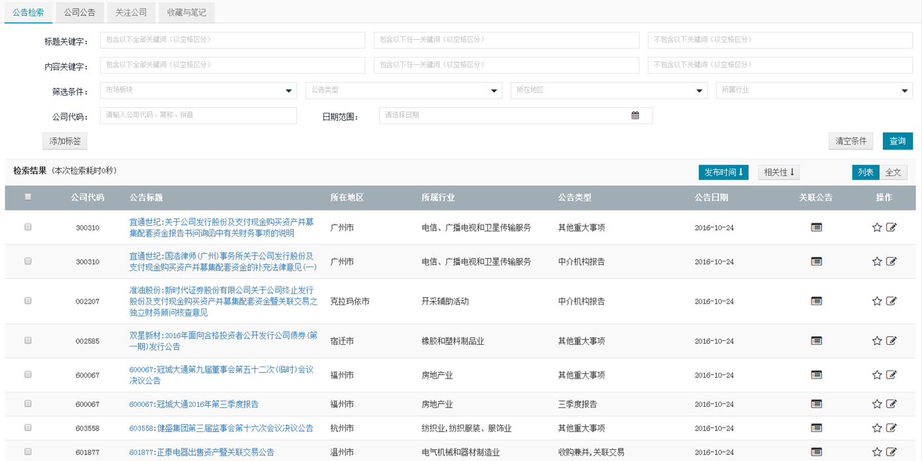Open 宜通世纪 财务事项说明 announcement link
This screenshot has height=461, width=922.
coord(222,227)
